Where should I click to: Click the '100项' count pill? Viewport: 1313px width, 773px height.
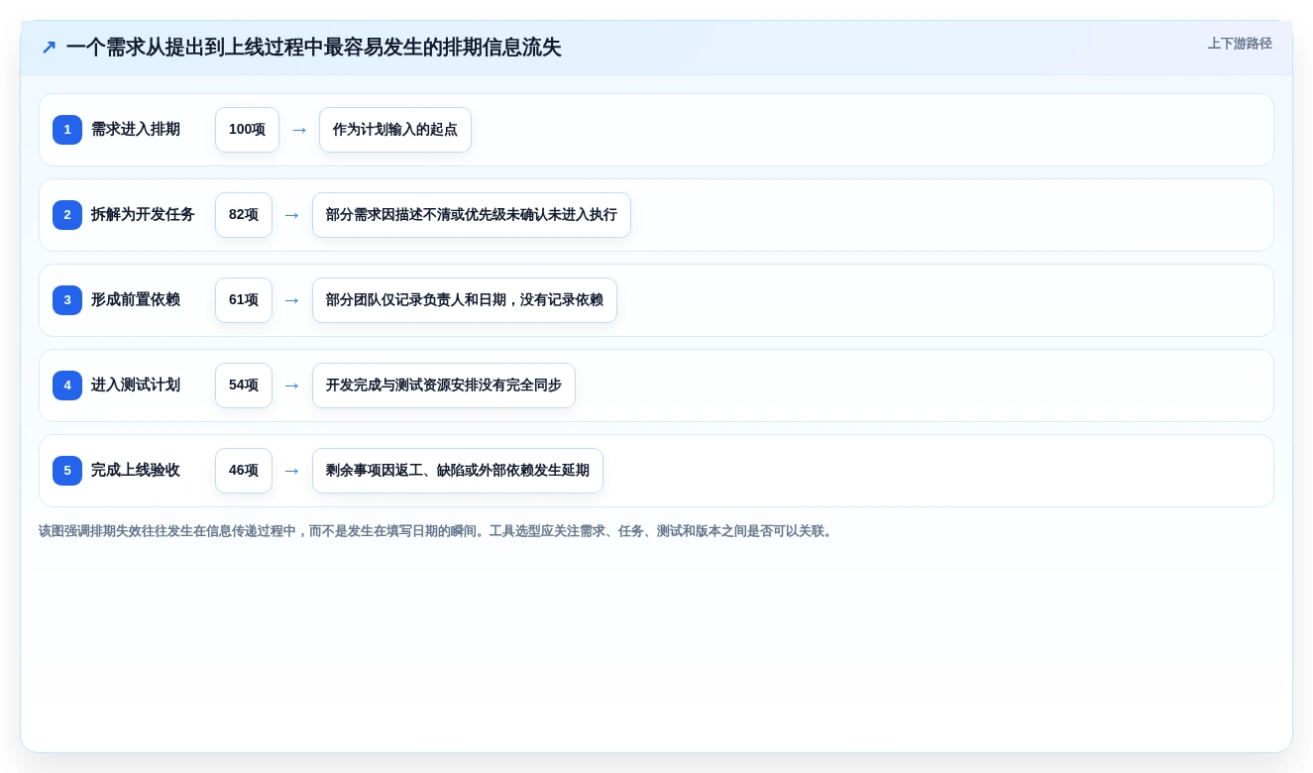[x=247, y=130]
